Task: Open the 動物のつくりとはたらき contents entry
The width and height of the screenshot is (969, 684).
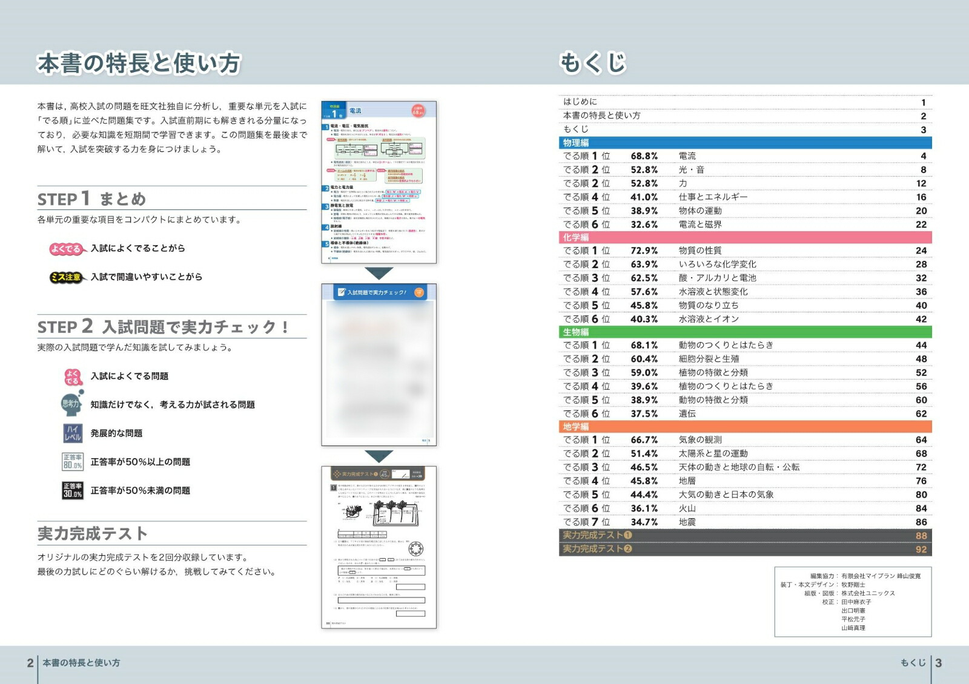Action: pyautogui.click(x=746, y=345)
